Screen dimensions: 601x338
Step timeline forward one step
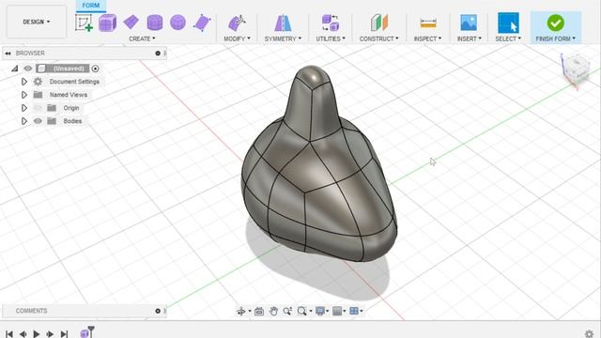[x=50, y=334]
